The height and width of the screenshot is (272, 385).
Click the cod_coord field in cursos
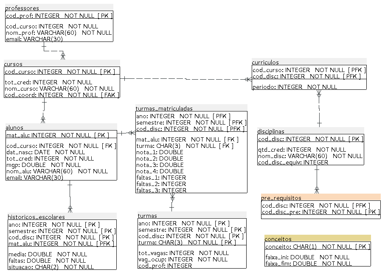point(62,95)
